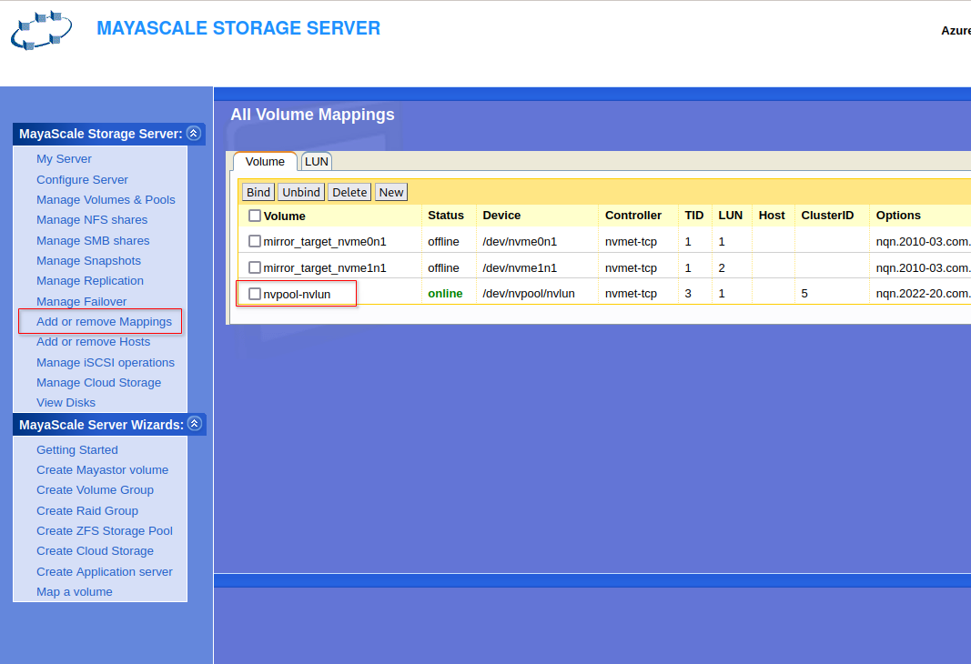Viewport: 971px width, 664px height.
Task: Check the mirror_target_nvme0n1 volume checkbox
Action: (255, 241)
